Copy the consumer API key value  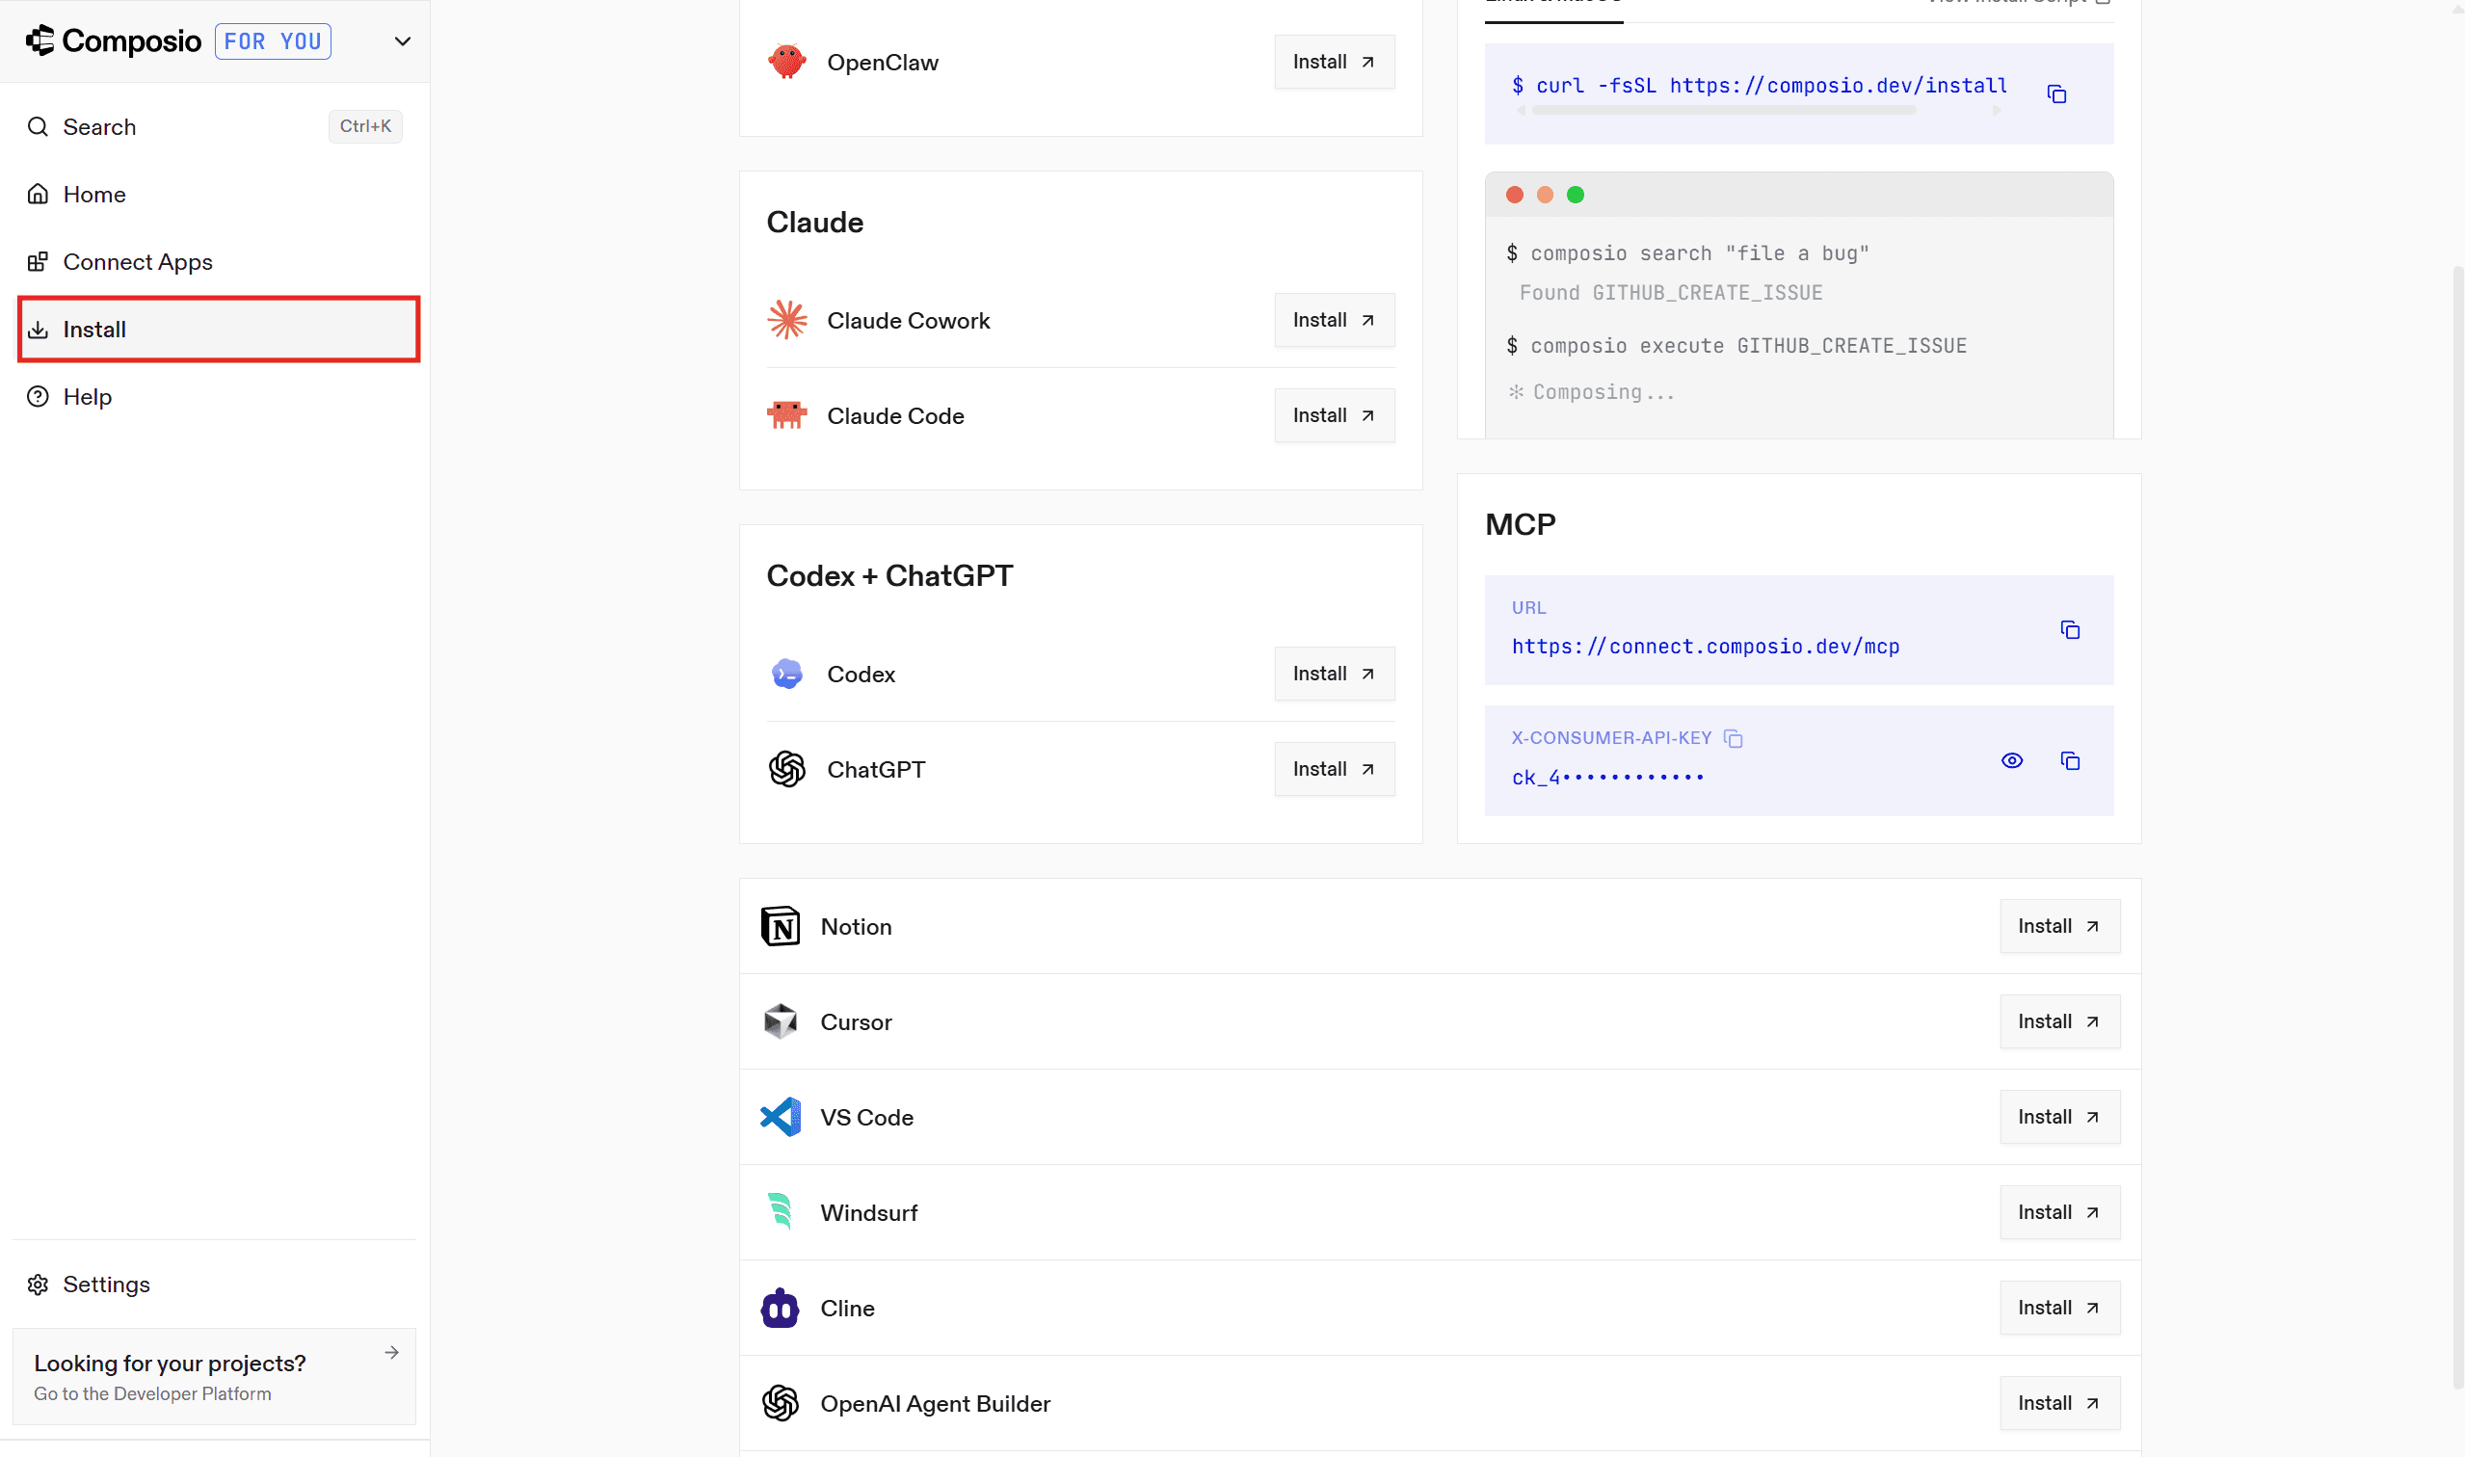point(2070,761)
